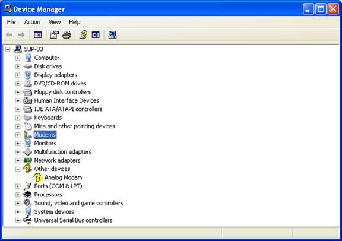Click the Show/Hide Console Tree toolbar icon
The height and width of the screenshot is (241, 342).
[x=38, y=35]
